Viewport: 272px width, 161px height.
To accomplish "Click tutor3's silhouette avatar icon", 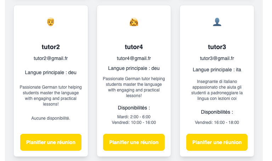I will (x=217, y=22).
